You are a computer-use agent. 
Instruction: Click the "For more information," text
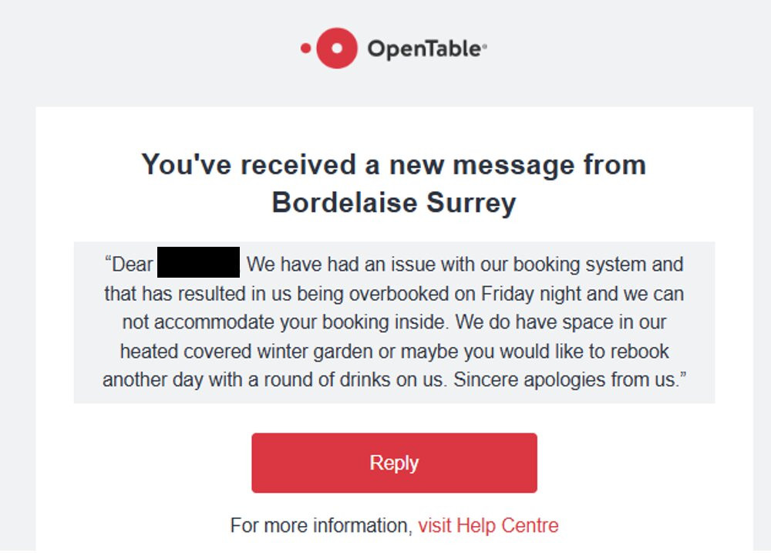[321, 526]
